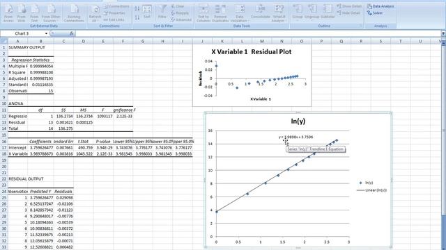The image size is (446, 250).
Task: Click the Subtotal icon
Action: pos(328,12)
